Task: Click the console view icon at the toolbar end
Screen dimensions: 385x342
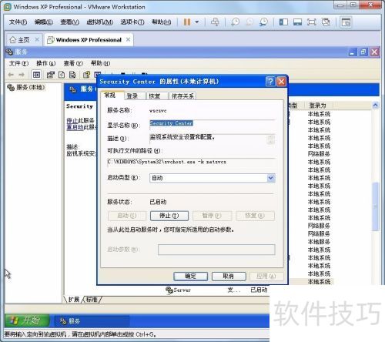Action: (346, 22)
